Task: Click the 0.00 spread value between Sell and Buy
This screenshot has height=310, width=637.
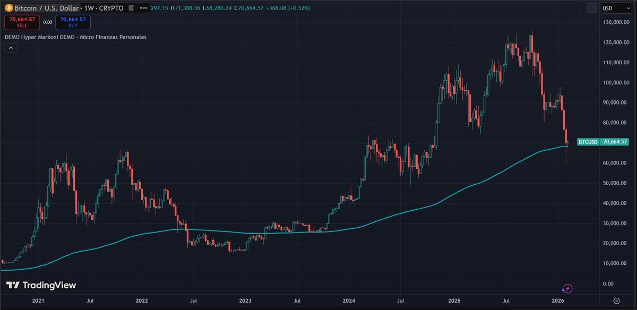Action: click(x=47, y=22)
